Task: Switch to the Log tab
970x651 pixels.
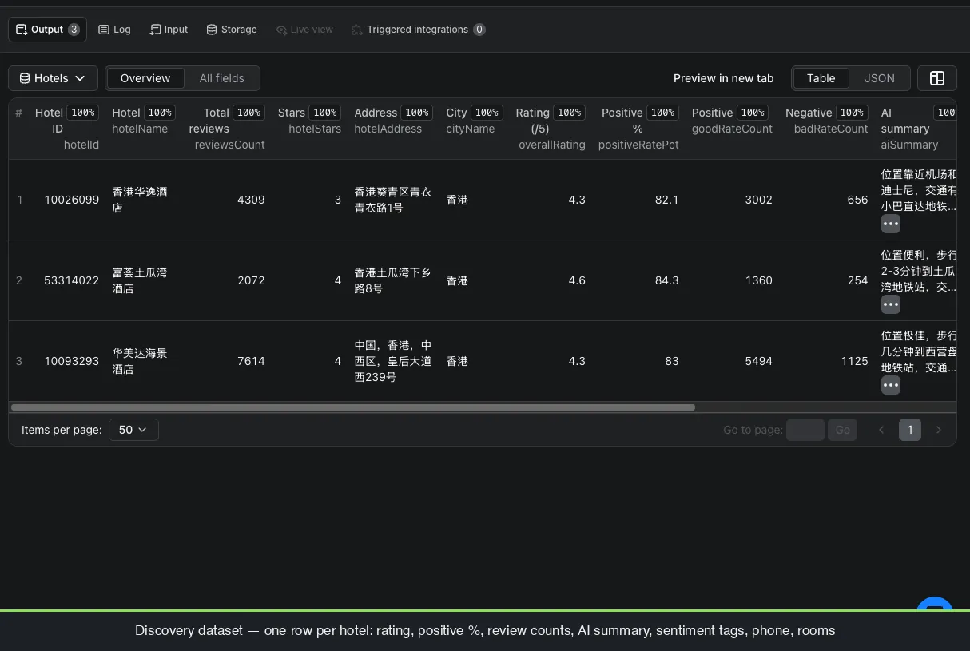Action: (114, 30)
